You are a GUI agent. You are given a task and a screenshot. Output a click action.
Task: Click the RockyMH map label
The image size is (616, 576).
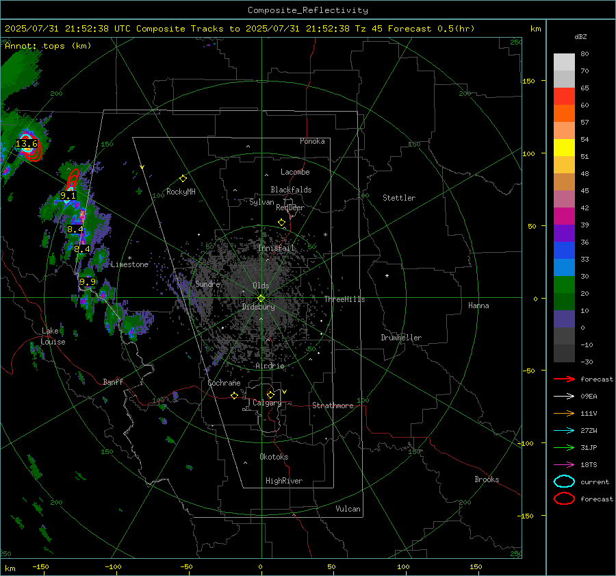pyautogui.click(x=181, y=192)
